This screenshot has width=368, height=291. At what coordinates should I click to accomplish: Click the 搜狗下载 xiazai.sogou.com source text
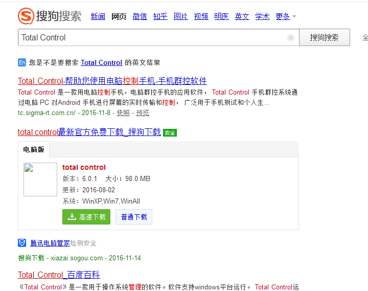60,258
